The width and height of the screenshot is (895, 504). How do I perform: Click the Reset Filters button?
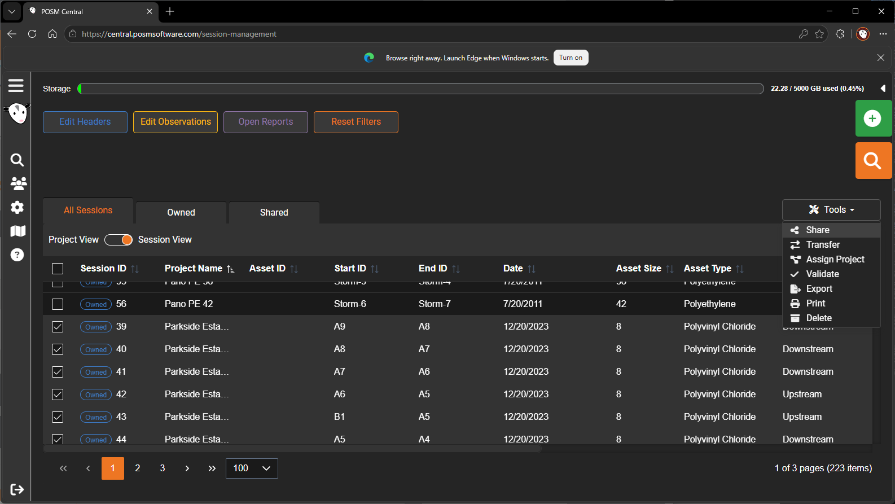(356, 122)
